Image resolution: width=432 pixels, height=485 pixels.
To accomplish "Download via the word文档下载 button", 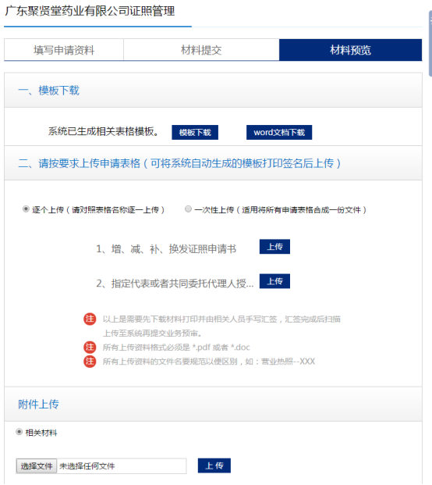I will pos(279,133).
